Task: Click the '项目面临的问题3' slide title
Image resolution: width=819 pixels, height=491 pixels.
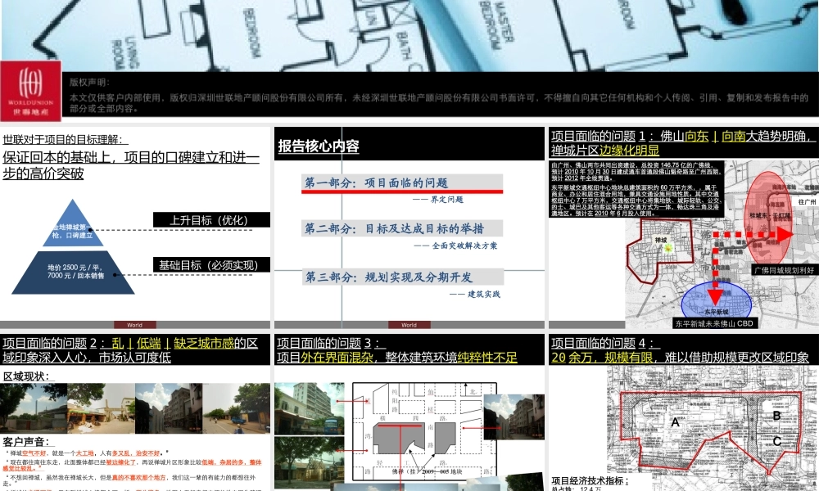Action: pyautogui.click(x=397, y=350)
